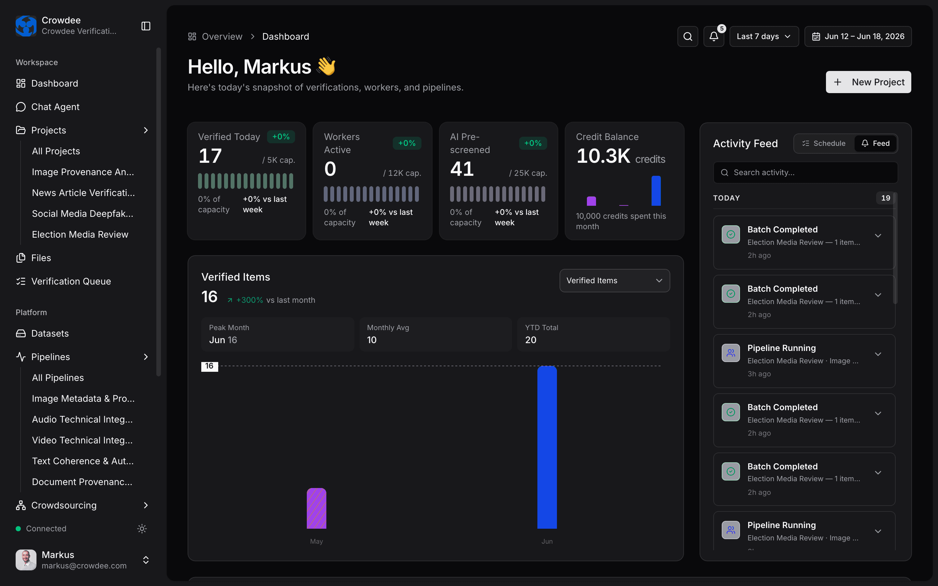Click the 3h ago Pipeline Running users icon

(x=731, y=353)
